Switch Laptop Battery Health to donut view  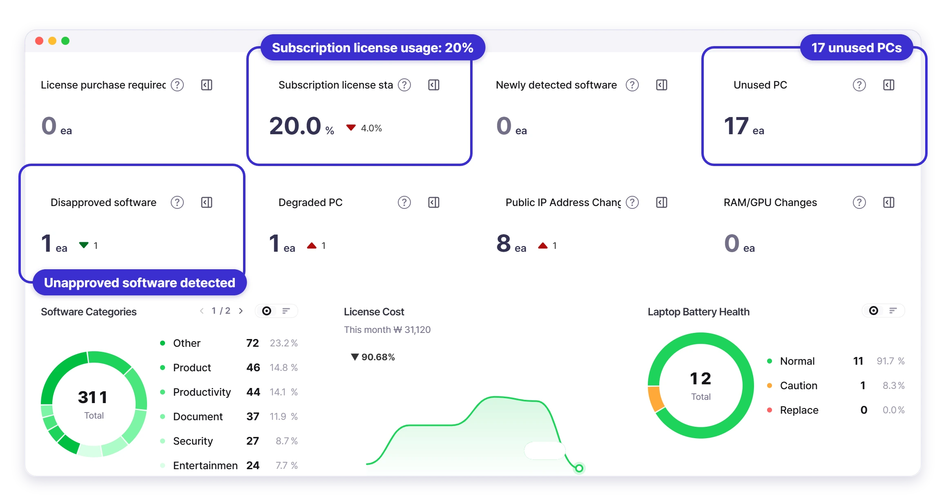[x=874, y=311]
